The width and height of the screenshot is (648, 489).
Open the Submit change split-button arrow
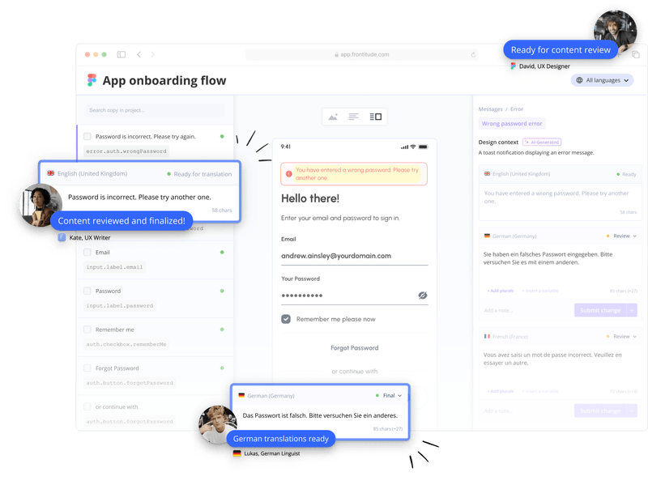tap(632, 310)
